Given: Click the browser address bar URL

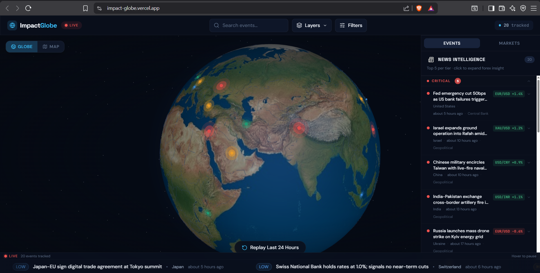Looking at the screenshot, I should tap(133, 8).
